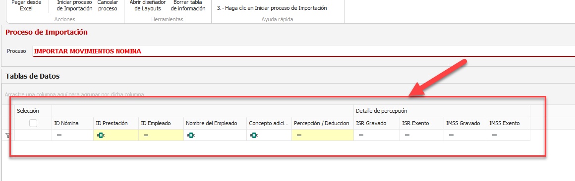
Task: Open ID Nómina filter equals operator
Action: click(x=58, y=136)
